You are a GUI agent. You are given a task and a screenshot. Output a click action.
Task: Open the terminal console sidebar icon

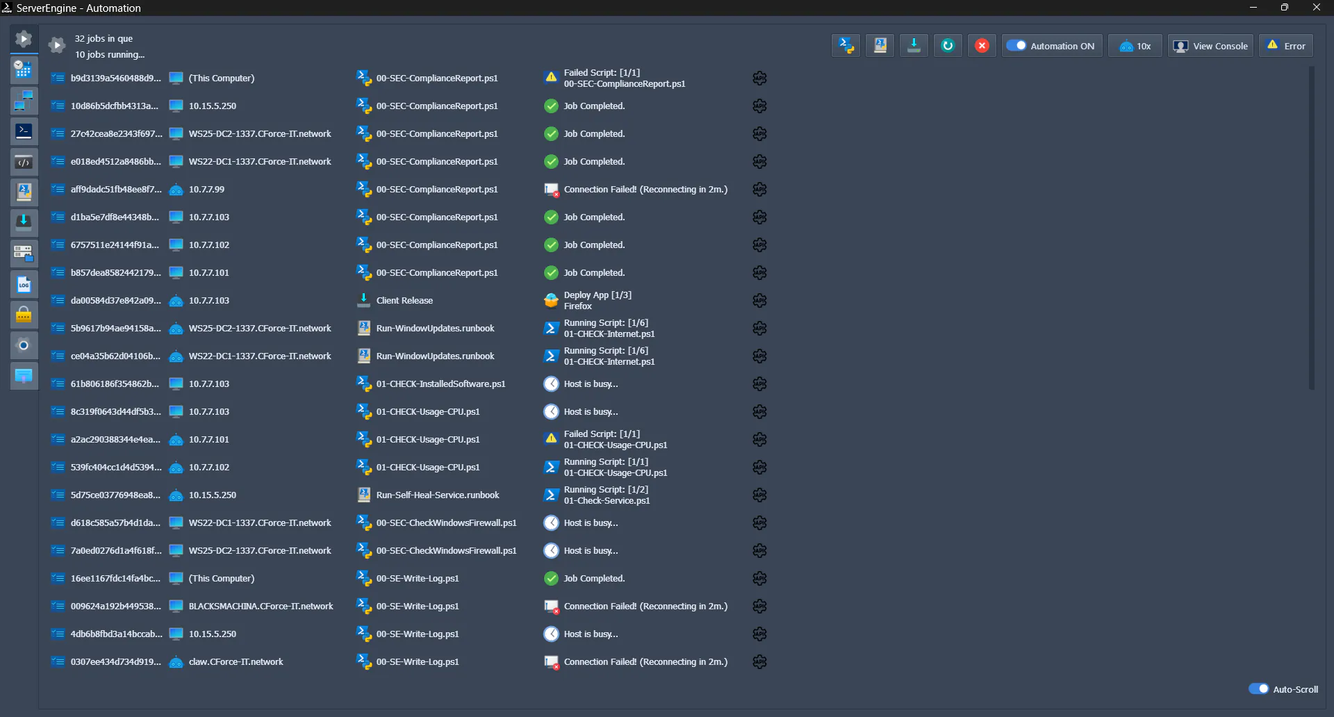24,131
